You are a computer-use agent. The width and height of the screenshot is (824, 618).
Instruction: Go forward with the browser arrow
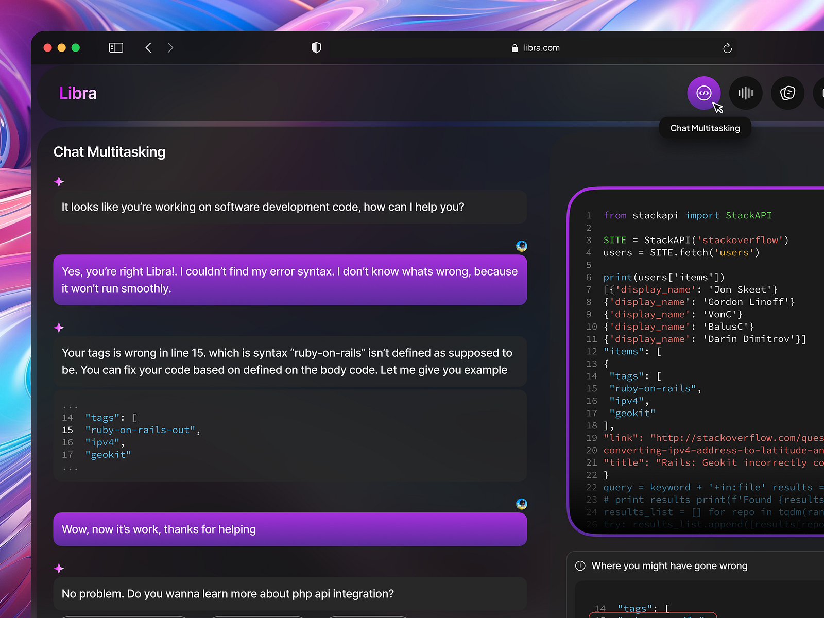click(170, 48)
